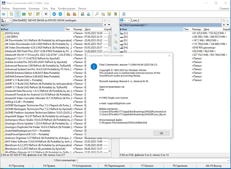Open the Команды menu

click(x=34, y=8)
